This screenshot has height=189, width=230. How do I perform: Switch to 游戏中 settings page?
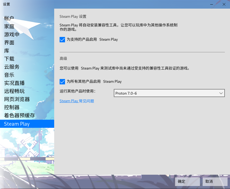pos(12,35)
